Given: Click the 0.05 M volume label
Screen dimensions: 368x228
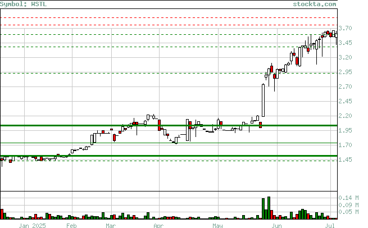Looking at the screenshot, I should click(348, 212).
